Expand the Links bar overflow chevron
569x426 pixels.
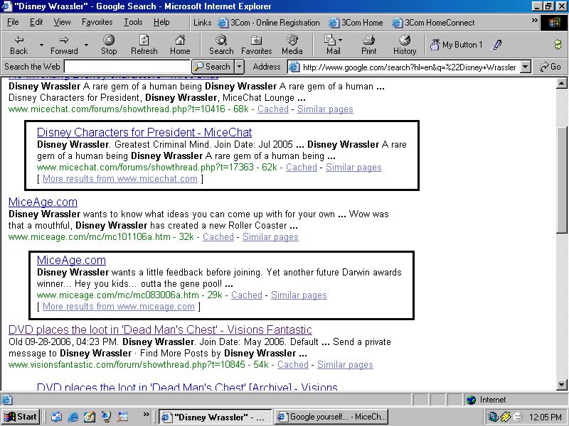[534, 21]
